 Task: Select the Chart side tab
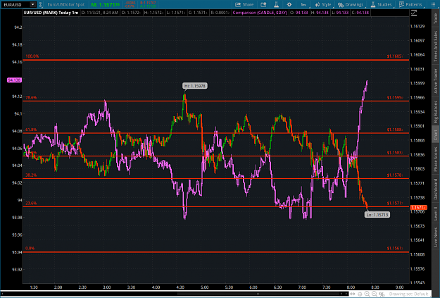[x=436, y=135]
